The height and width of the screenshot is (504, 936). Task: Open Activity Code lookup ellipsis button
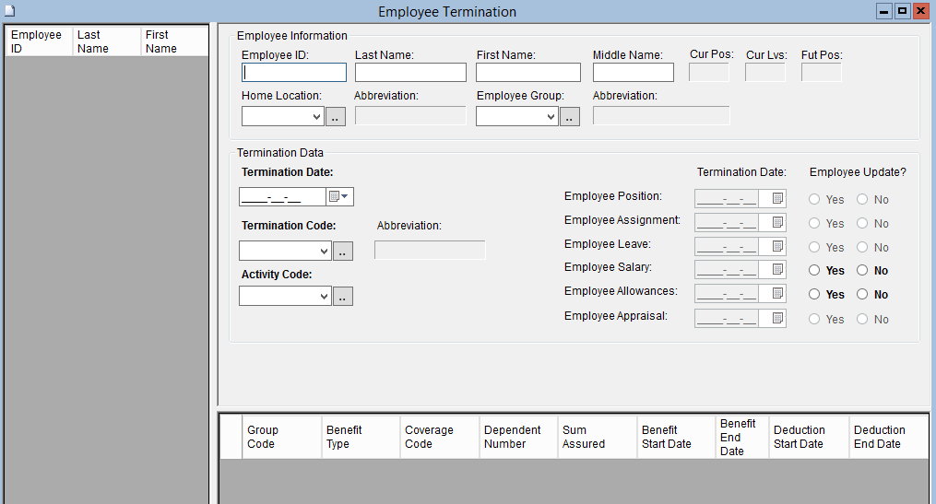(x=342, y=297)
